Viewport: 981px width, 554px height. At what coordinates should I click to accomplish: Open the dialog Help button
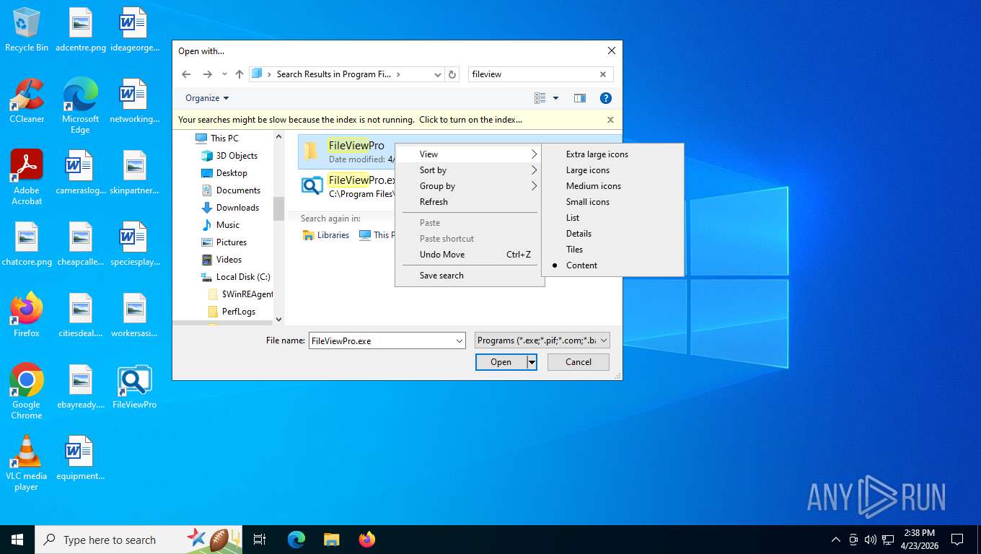606,98
